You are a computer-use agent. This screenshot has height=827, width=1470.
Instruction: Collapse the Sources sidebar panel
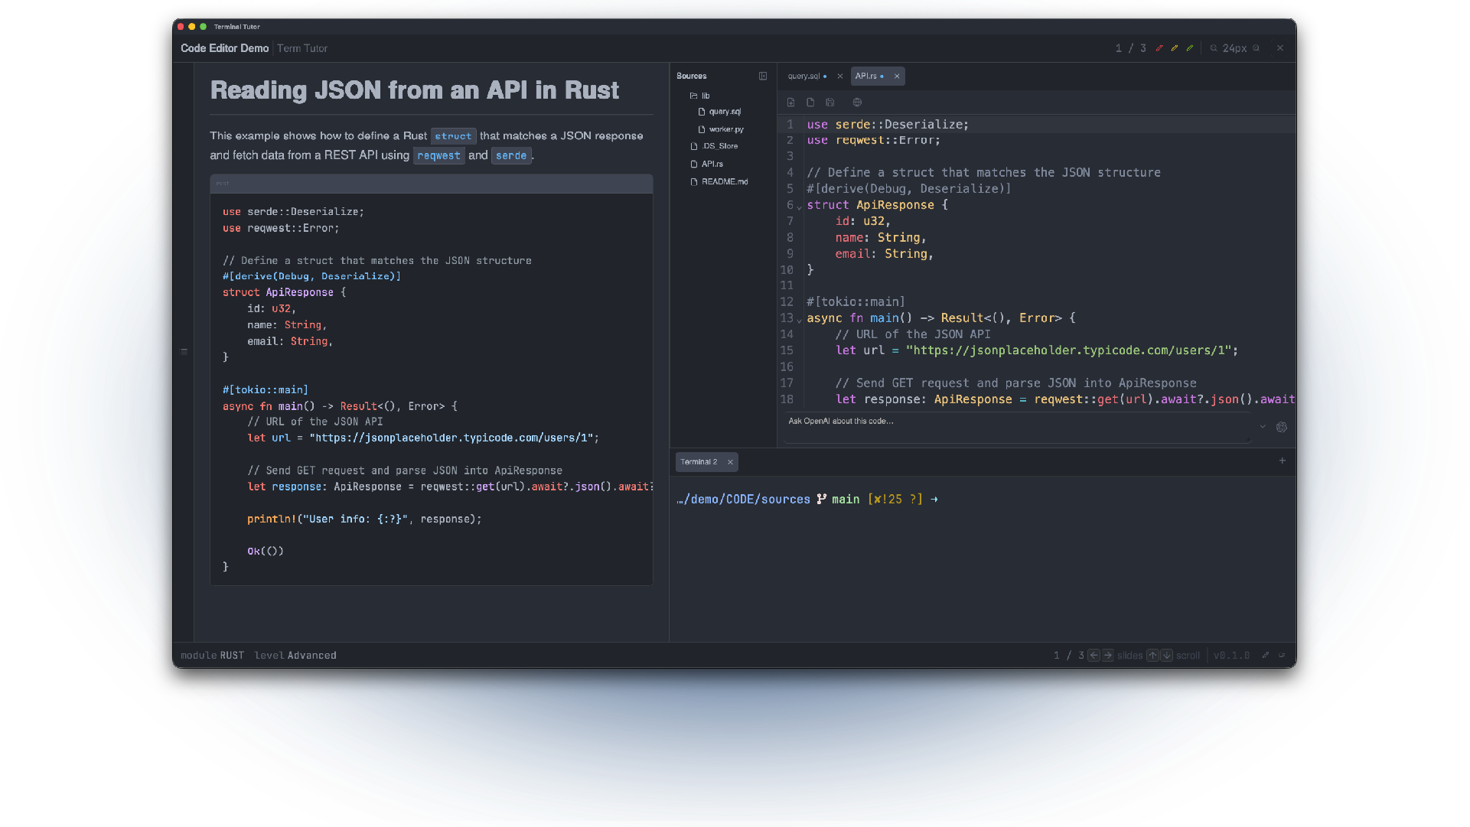[x=763, y=76]
